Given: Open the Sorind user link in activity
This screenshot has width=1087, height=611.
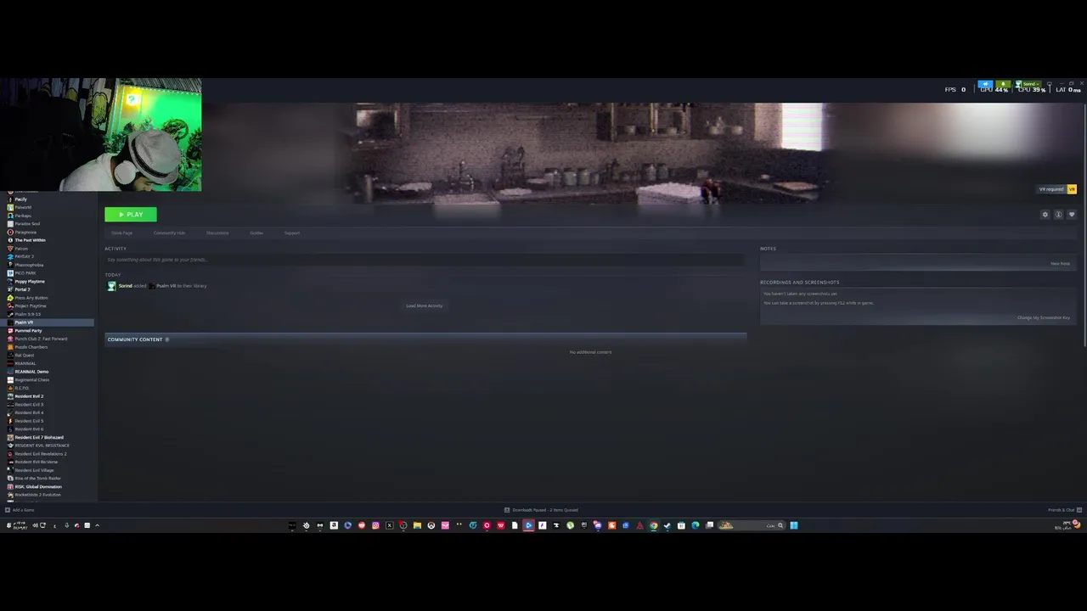Looking at the screenshot, I should [x=125, y=286].
